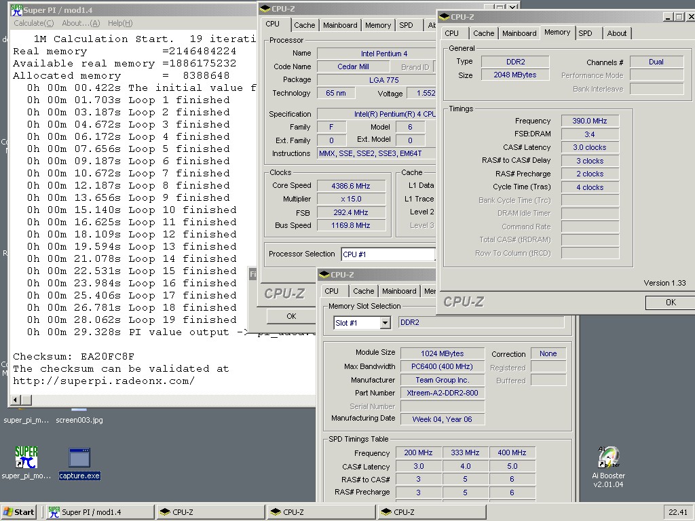Click the Core Speed value "4386.6 MHz"

click(351, 186)
